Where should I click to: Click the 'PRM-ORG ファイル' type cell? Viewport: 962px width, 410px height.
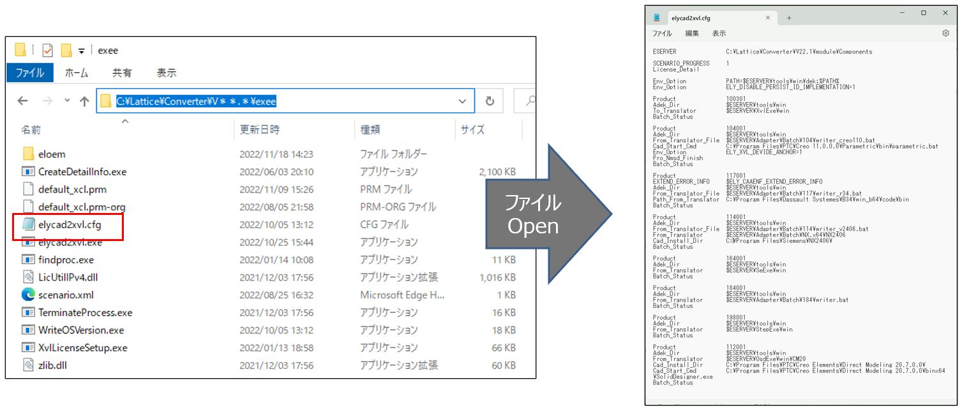click(398, 207)
